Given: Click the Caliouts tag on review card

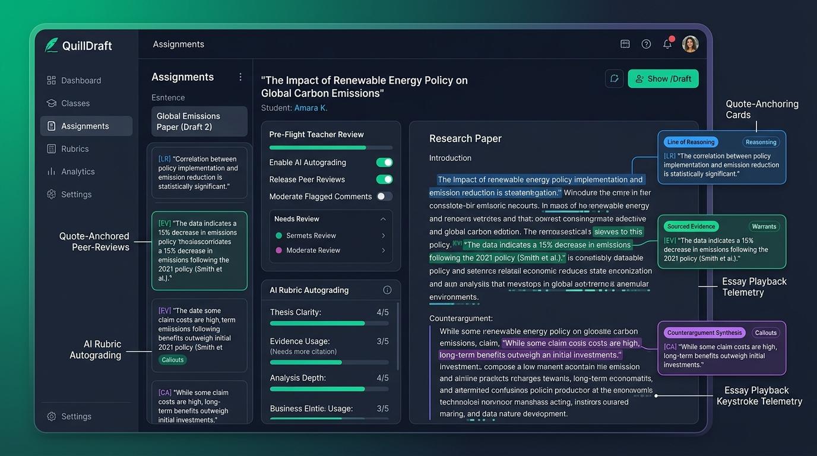Looking at the screenshot, I should pyautogui.click(x=173, y=360).
